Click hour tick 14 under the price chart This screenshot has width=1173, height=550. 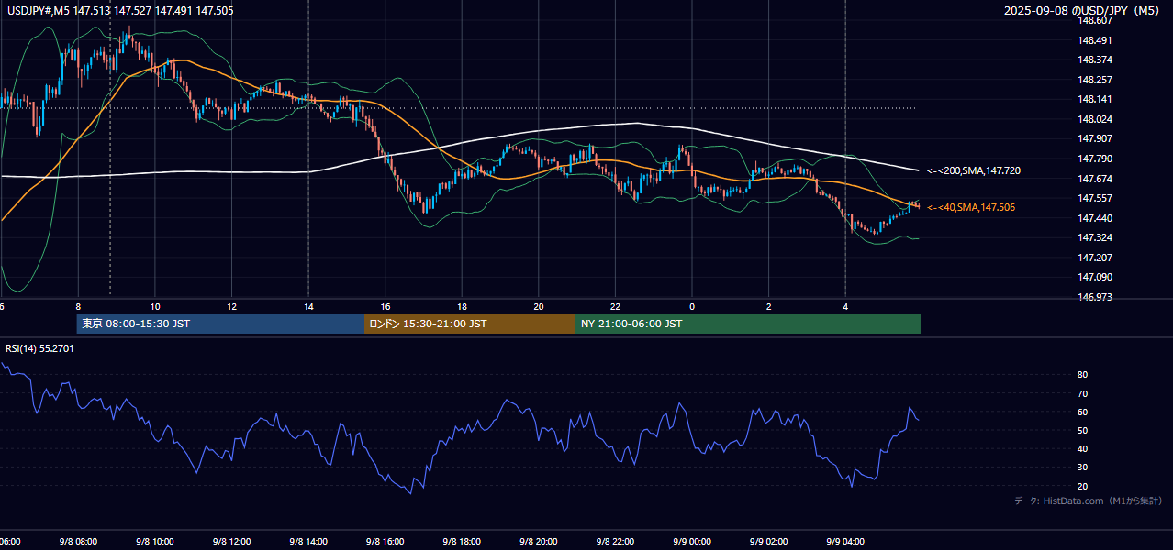pos(308,306)
